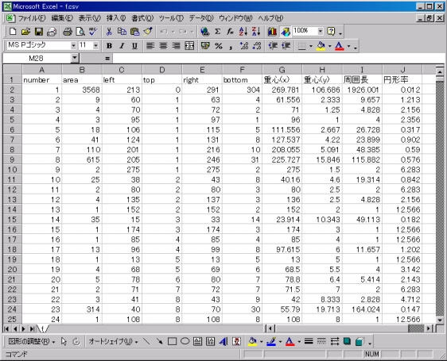Open the Print Preview icon
The height and width of the screenshot is (361, 447).
80,32
